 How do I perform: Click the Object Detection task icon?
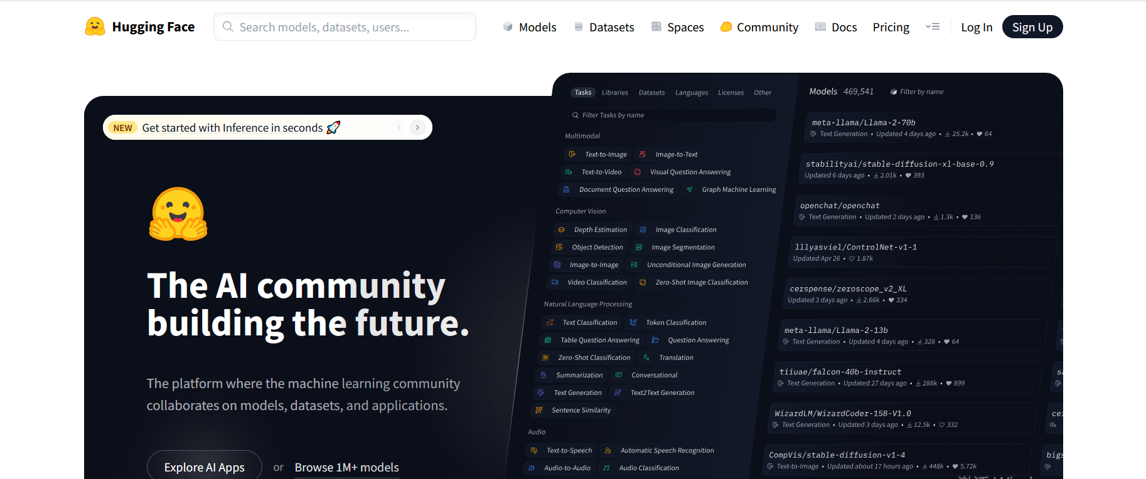(x=559, y=247)
